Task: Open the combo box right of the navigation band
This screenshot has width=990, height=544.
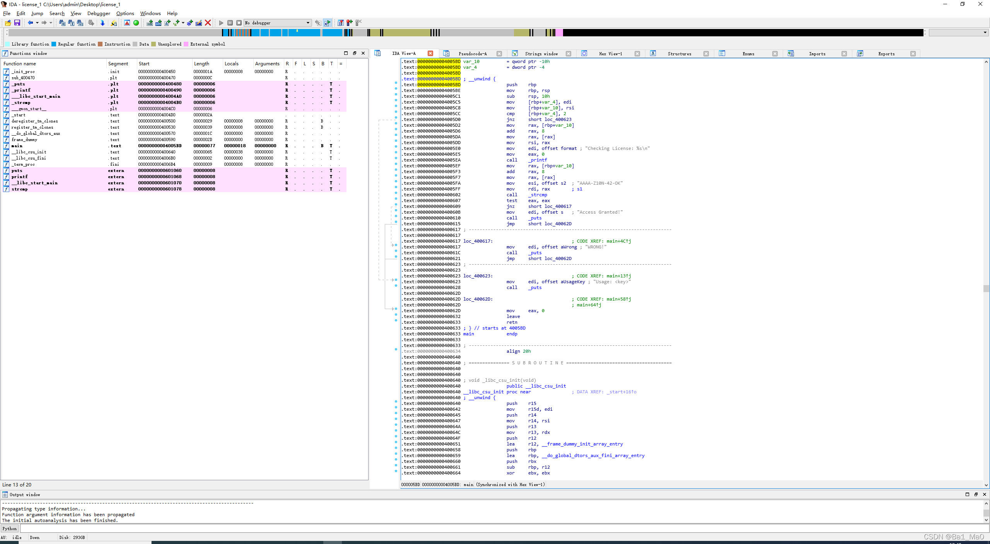Action: coord(985,32)
